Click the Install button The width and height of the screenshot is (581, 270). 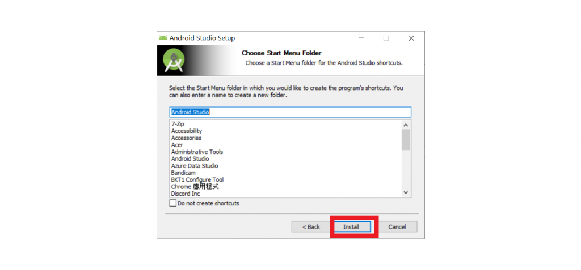point(352,227)
